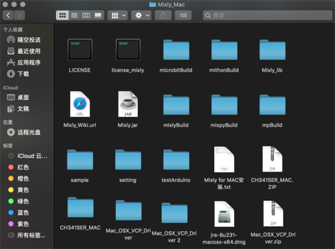This screenshot has width=335, height=249.
Task: Select the iCloud 云… tag in sidebar
Action: coord(28,156)
